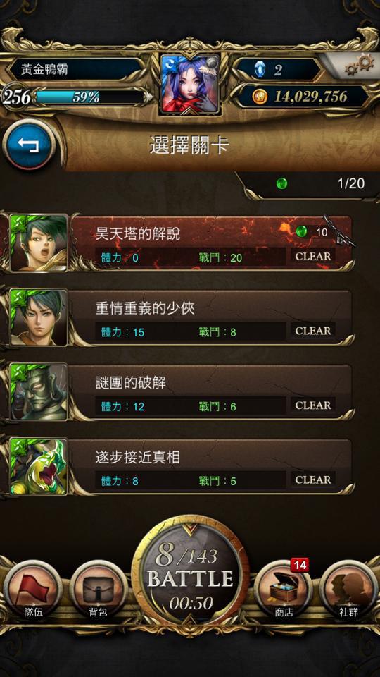Tap the red 14 notification badge on shop
The width and height of the screenshot is (380, 677).
click(300, 565)
